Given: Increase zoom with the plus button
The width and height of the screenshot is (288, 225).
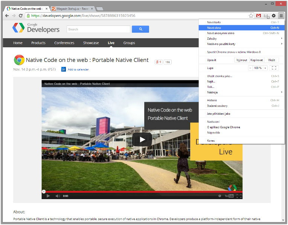Looking at the screenshot, I should pyautogui.click(x=265, y=68).
